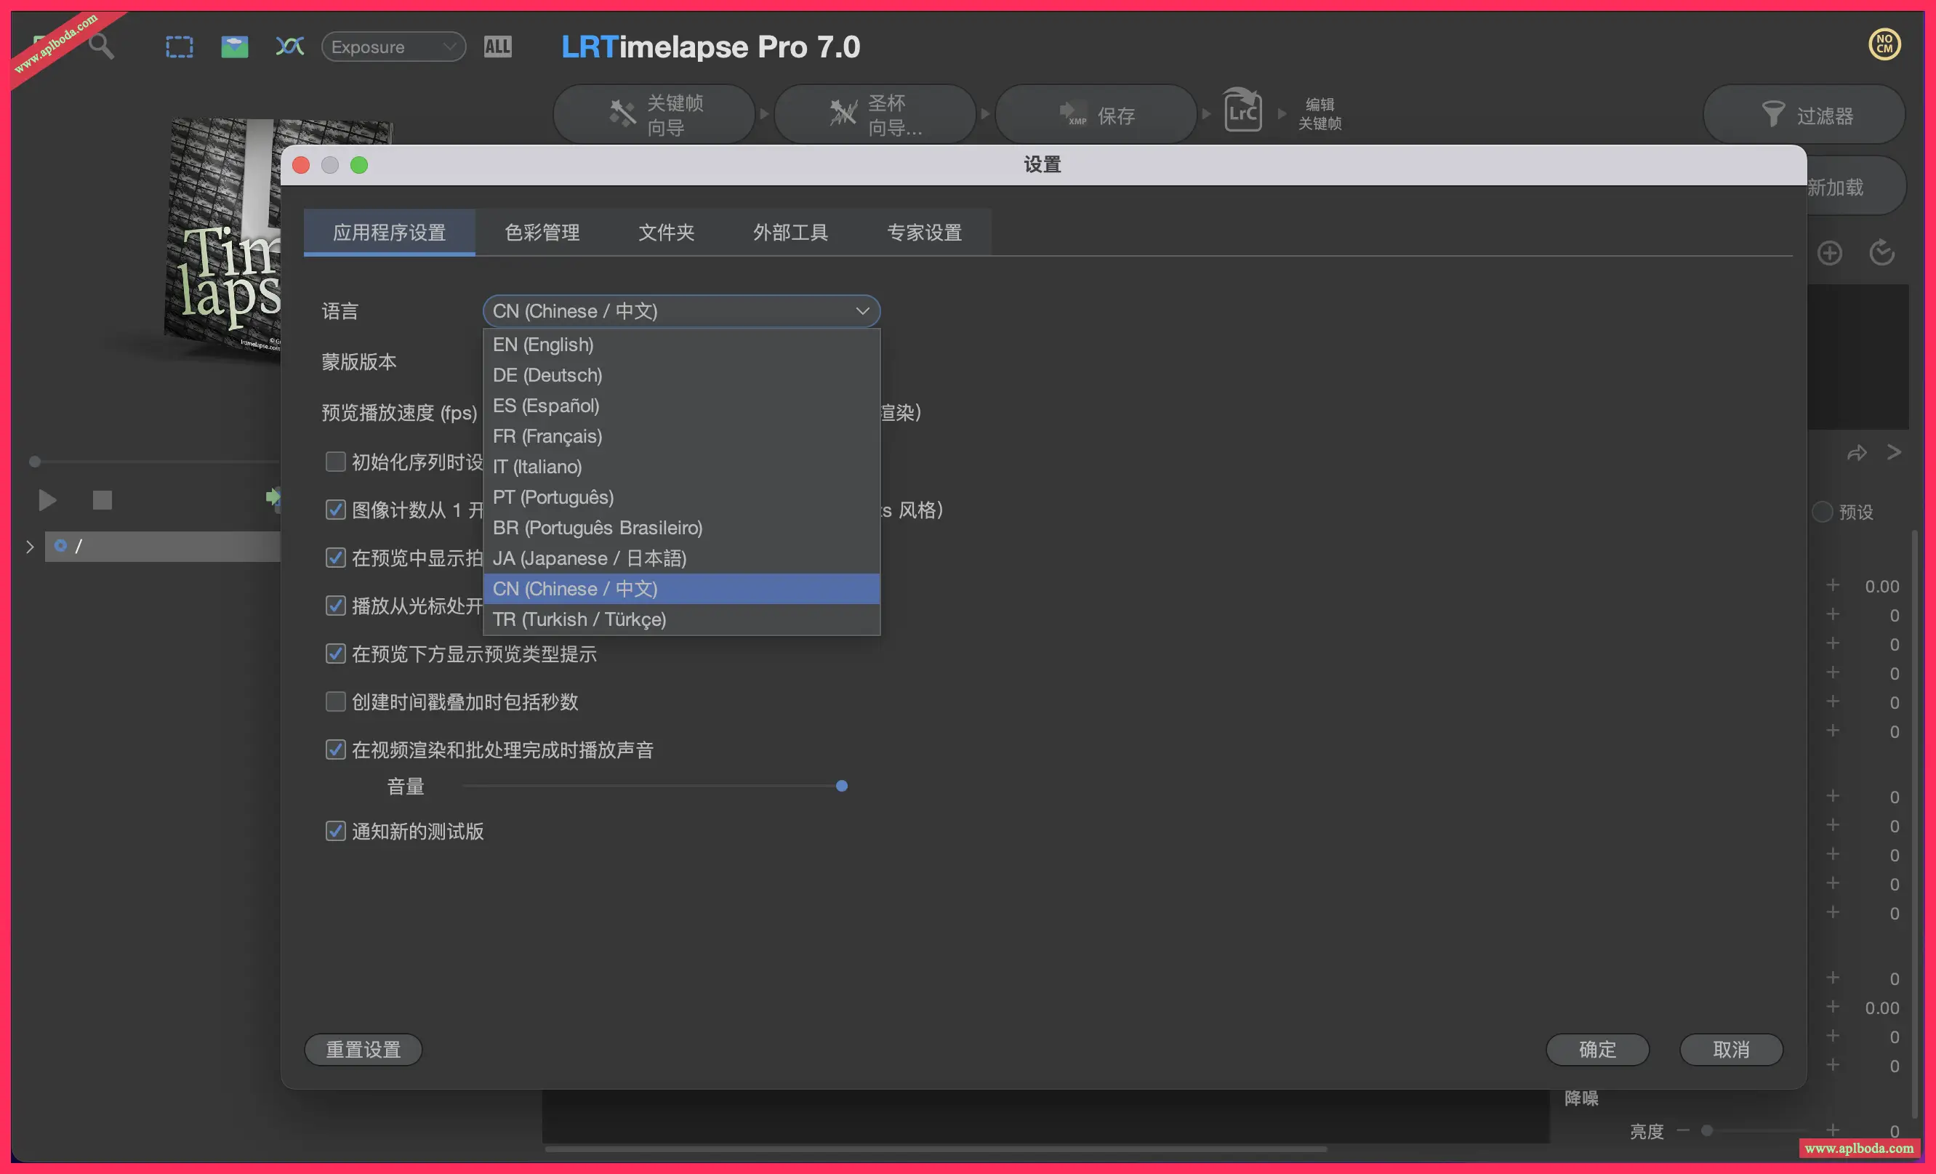Click the magnifier search icon
Image resolution: width=1936 pixels, height=1174 pixels.
tap(101, 47)
